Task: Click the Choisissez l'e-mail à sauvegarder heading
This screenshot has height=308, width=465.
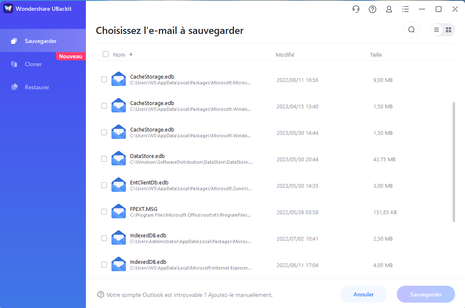Action: pos(170,31)
